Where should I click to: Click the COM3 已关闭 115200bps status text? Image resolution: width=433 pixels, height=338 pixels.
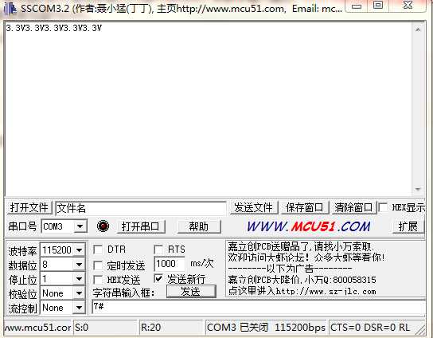click(266, 328)
